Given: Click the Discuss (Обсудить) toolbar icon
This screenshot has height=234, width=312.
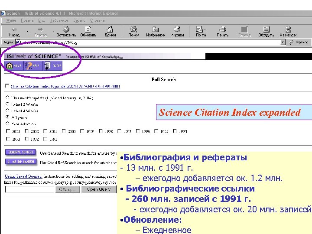Looking at the screenshot, I should 266,29.
